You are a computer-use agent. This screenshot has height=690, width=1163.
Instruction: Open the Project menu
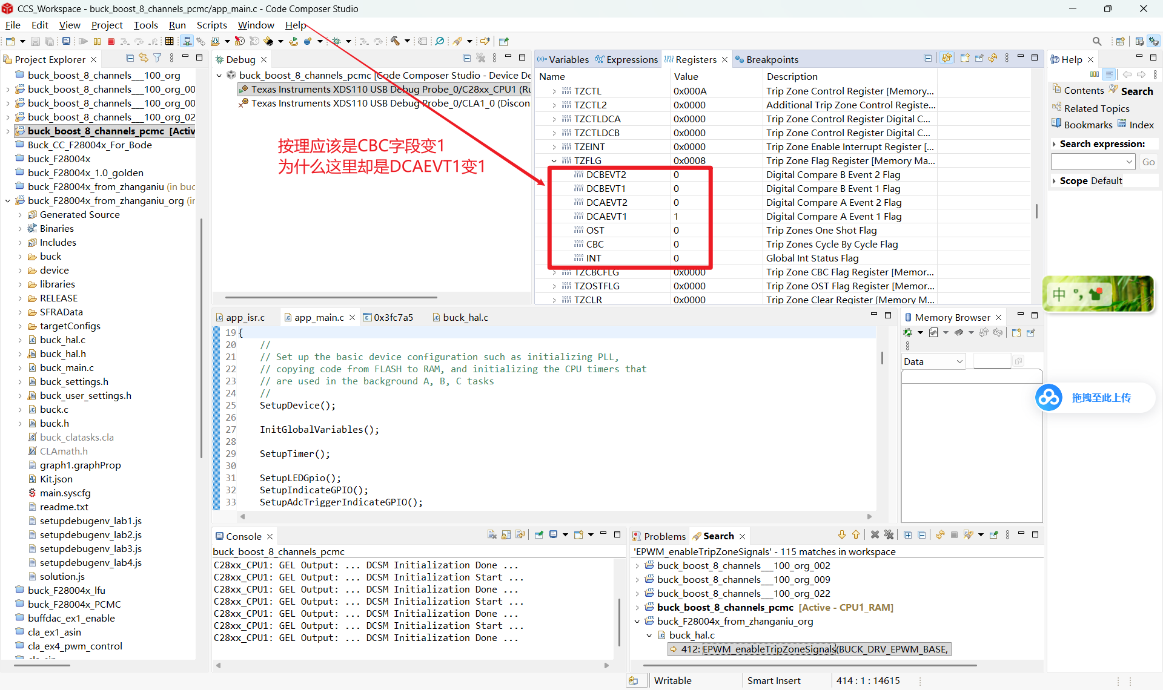107,25
